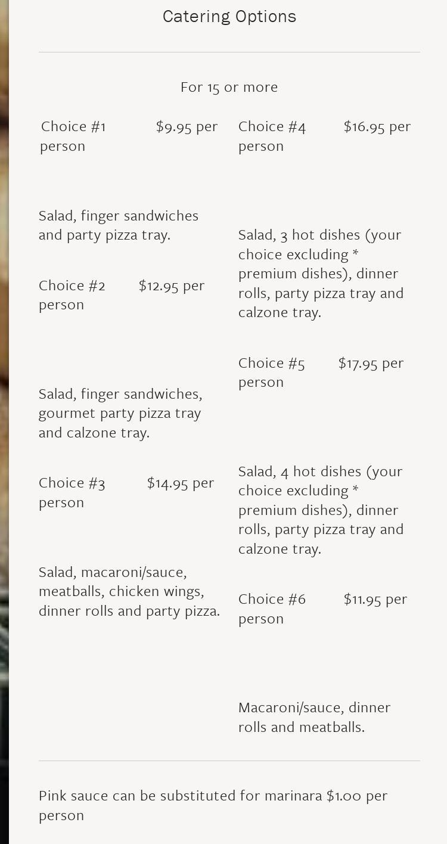The width and height of the screenshot is (447, 844).
Task: Select the Choice #3 label
Action: 72,483
